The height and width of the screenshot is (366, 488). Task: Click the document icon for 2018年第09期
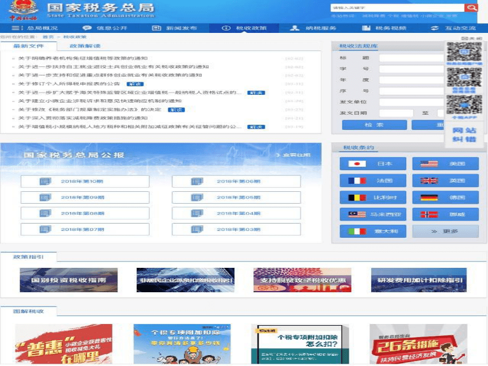pos(45,197)
